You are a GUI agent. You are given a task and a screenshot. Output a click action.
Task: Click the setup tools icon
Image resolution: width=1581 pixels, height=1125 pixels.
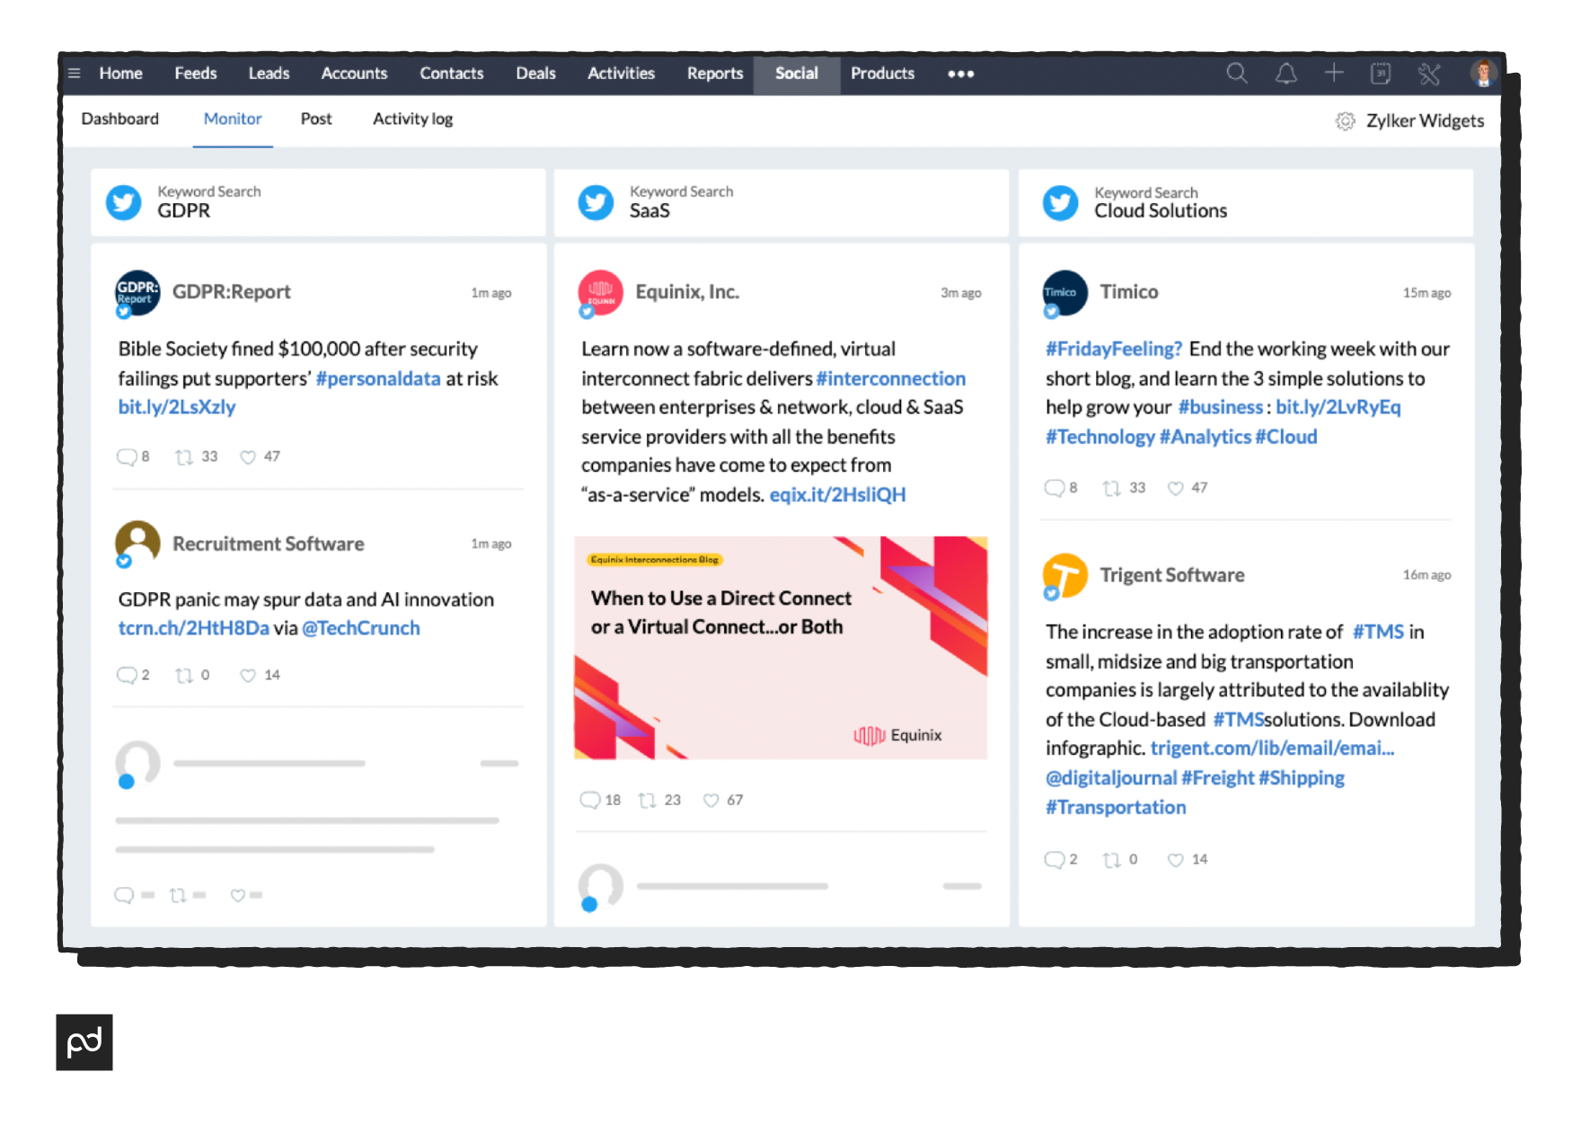(1429, 74)
